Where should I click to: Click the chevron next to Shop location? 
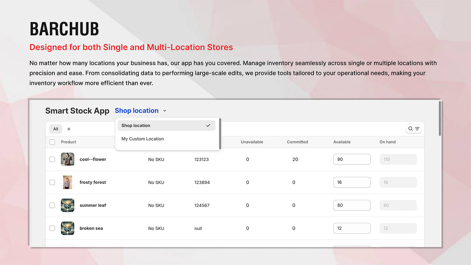coord(164,111)
